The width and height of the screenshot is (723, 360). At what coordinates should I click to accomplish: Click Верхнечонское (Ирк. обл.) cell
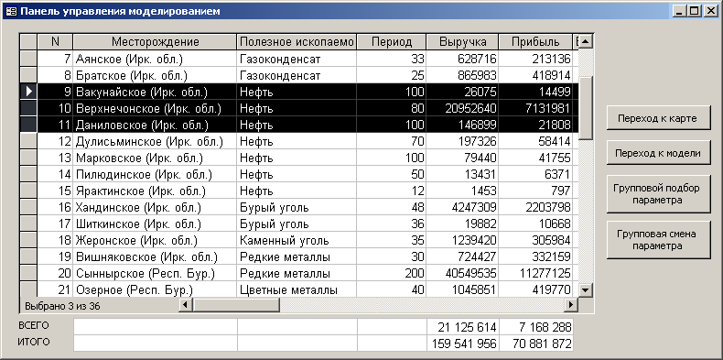(x=155, y=108)
